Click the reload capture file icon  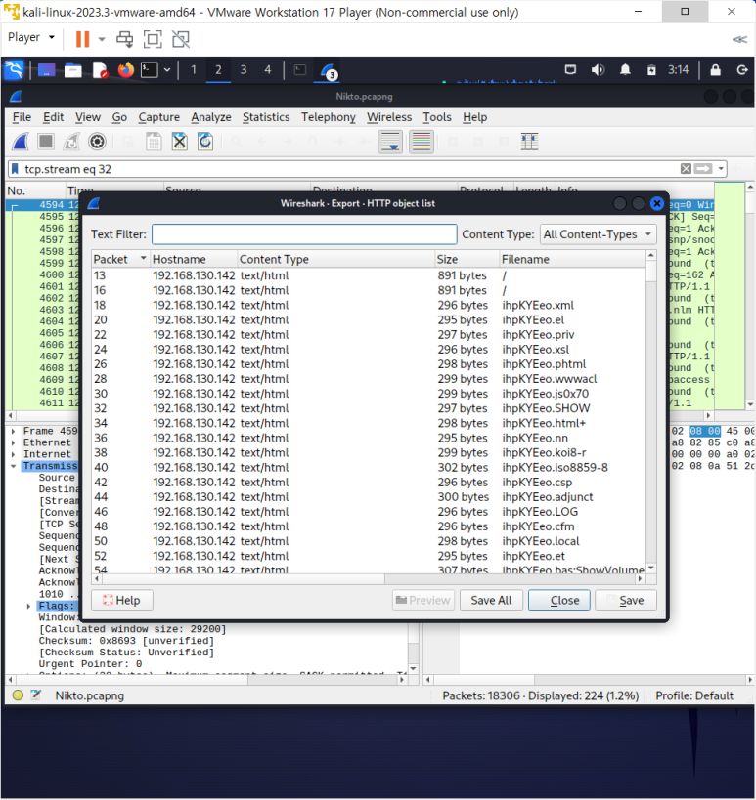pyautogui.click(x=205, y=142)
